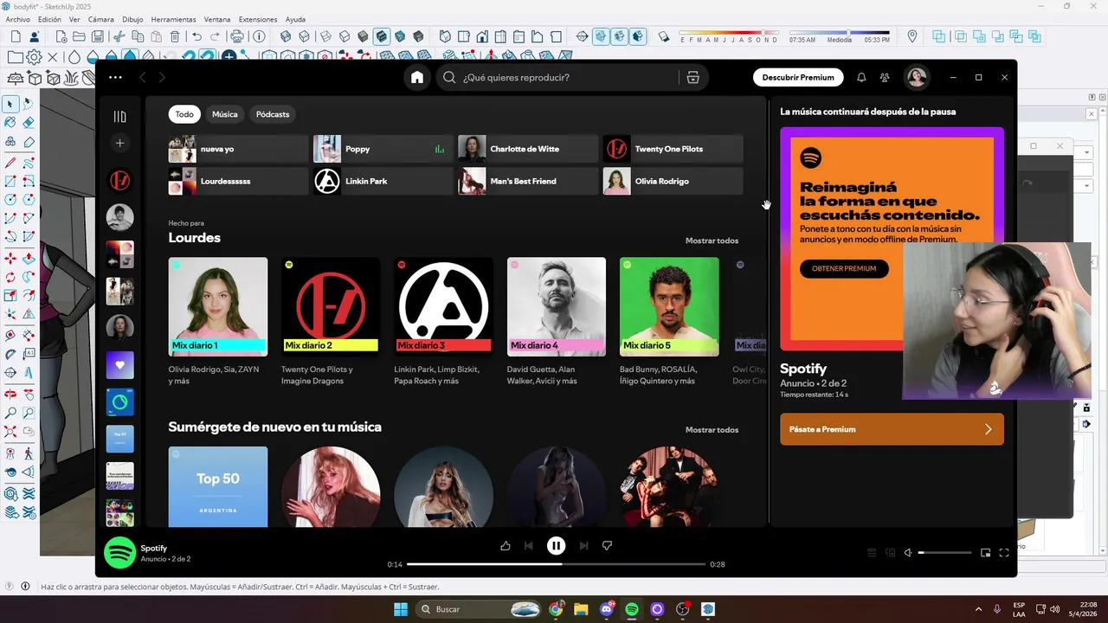Screen dimensions: 1108x623
Task: Open the Top 50 Argentina playlist
Action: pos(218,486)
